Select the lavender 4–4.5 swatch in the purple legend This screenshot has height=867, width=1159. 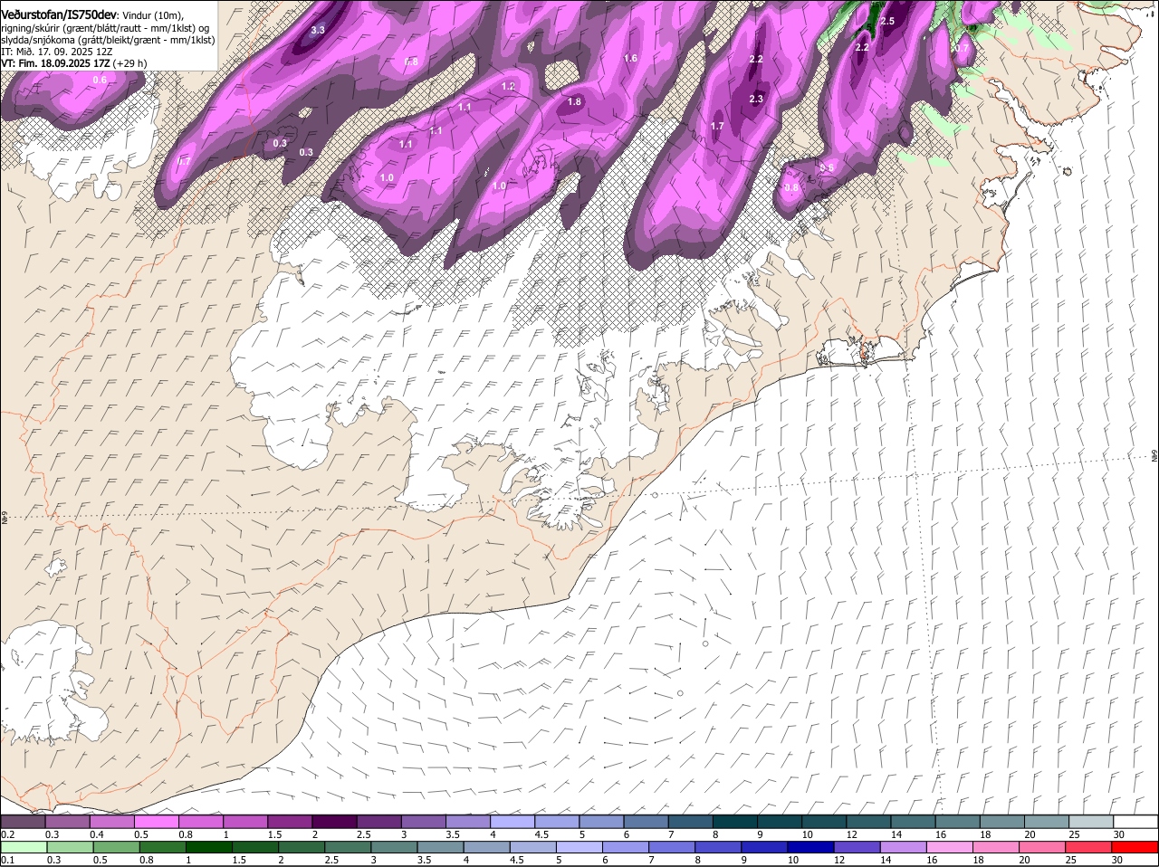click(x=513, y=822)
